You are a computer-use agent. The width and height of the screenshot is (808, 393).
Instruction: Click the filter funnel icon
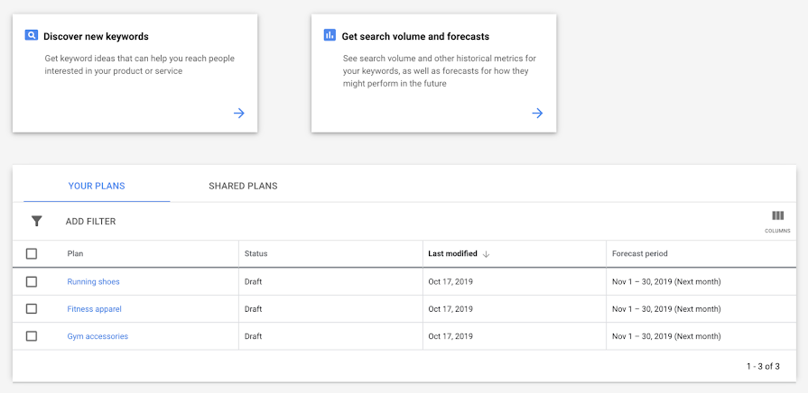37,221
